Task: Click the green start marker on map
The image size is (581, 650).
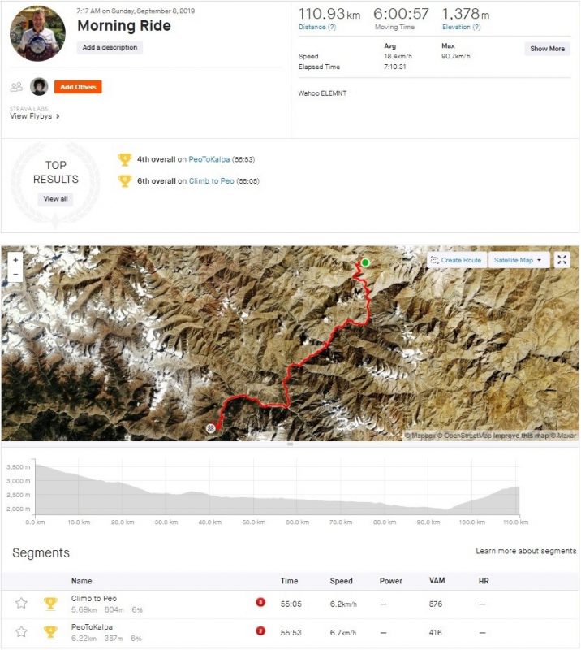Action: 365,262
